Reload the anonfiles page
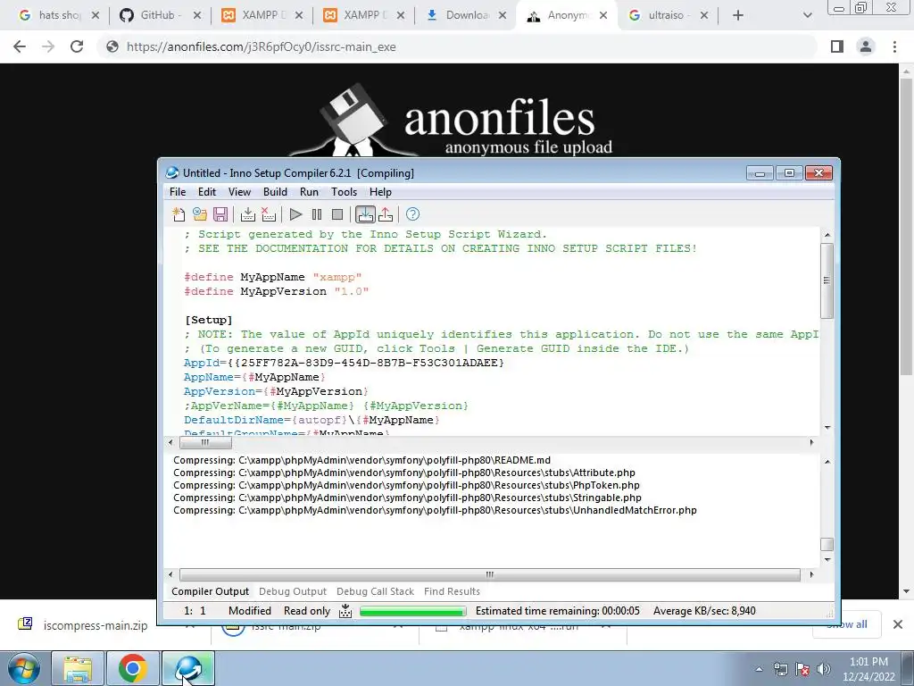Viewport: 914px width, 686px height. click(77, 46)
